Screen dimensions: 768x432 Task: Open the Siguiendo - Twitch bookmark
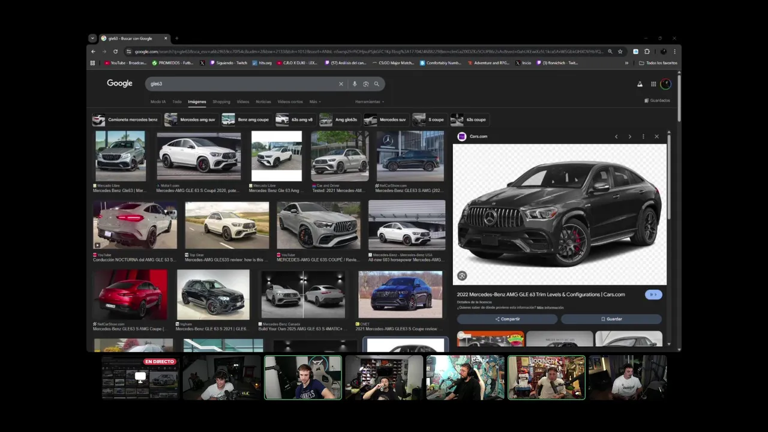pos(228,62)
